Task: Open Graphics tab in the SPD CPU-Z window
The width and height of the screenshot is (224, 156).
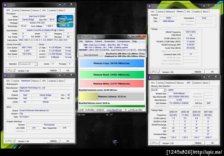Action: (197, 83)
